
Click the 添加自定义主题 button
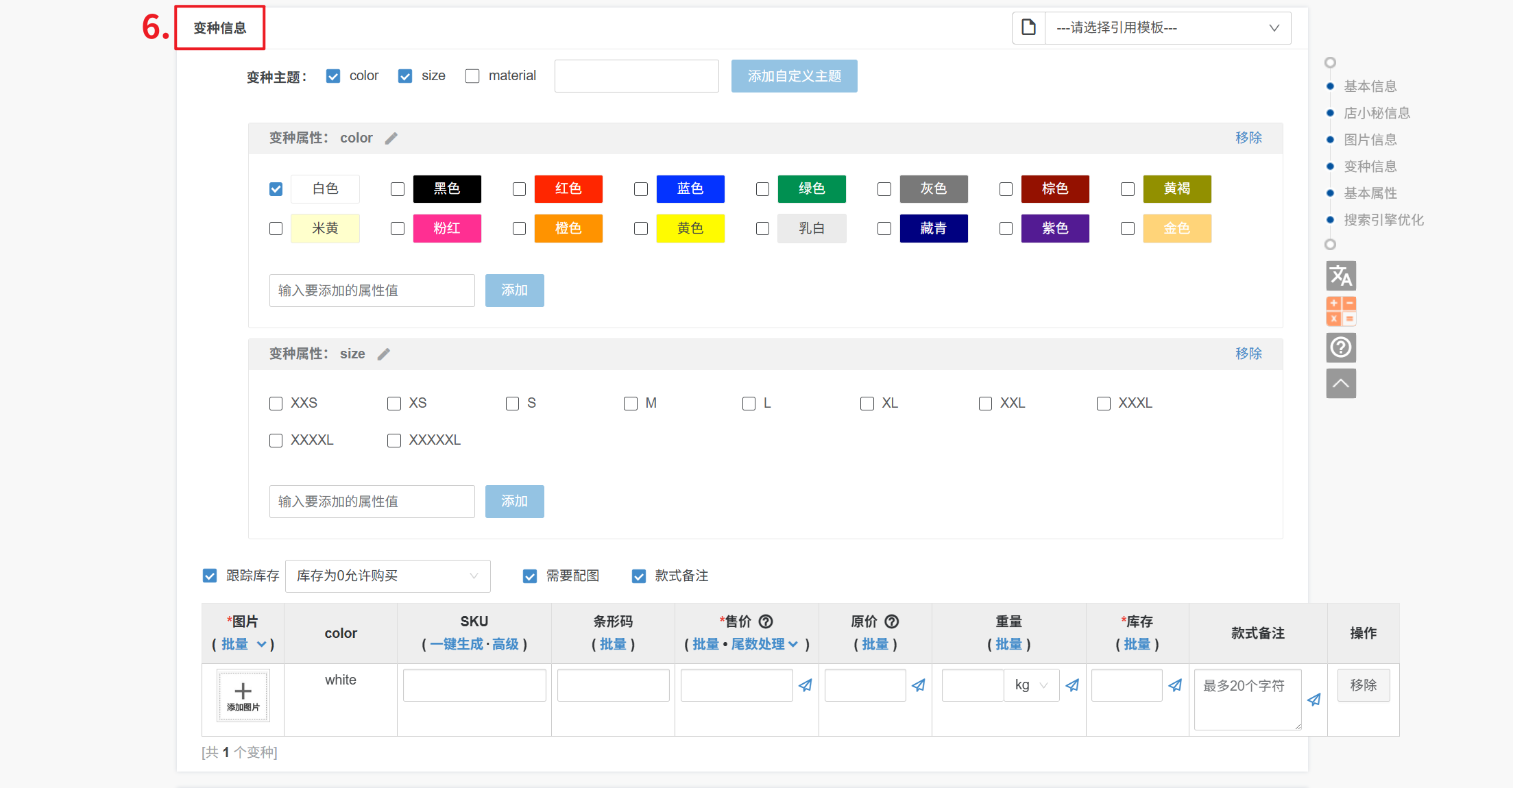tap(794, 76)
